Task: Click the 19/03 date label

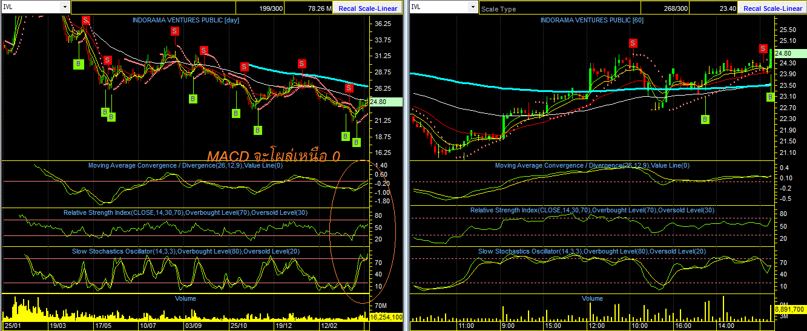Action: tap(58, 326)
